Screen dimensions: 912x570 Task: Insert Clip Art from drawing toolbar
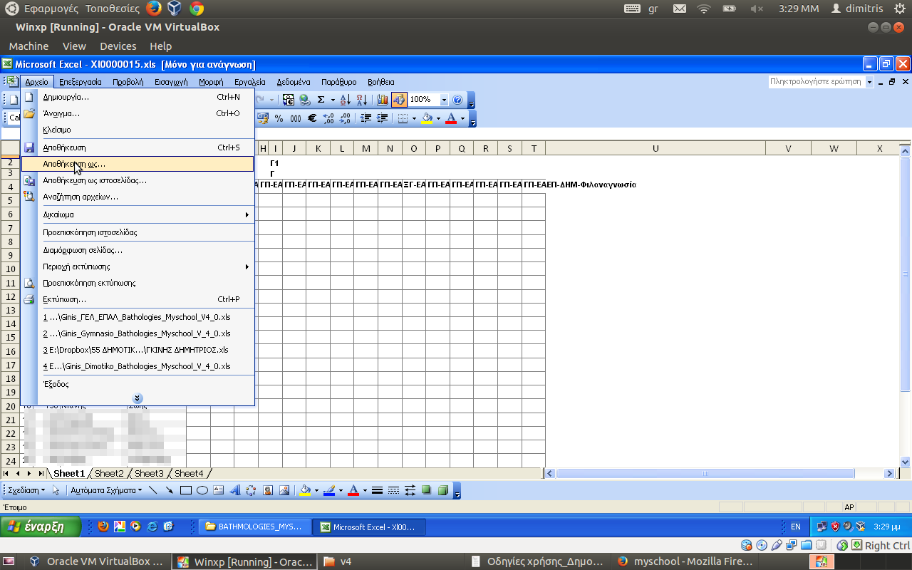coord(268,490)
